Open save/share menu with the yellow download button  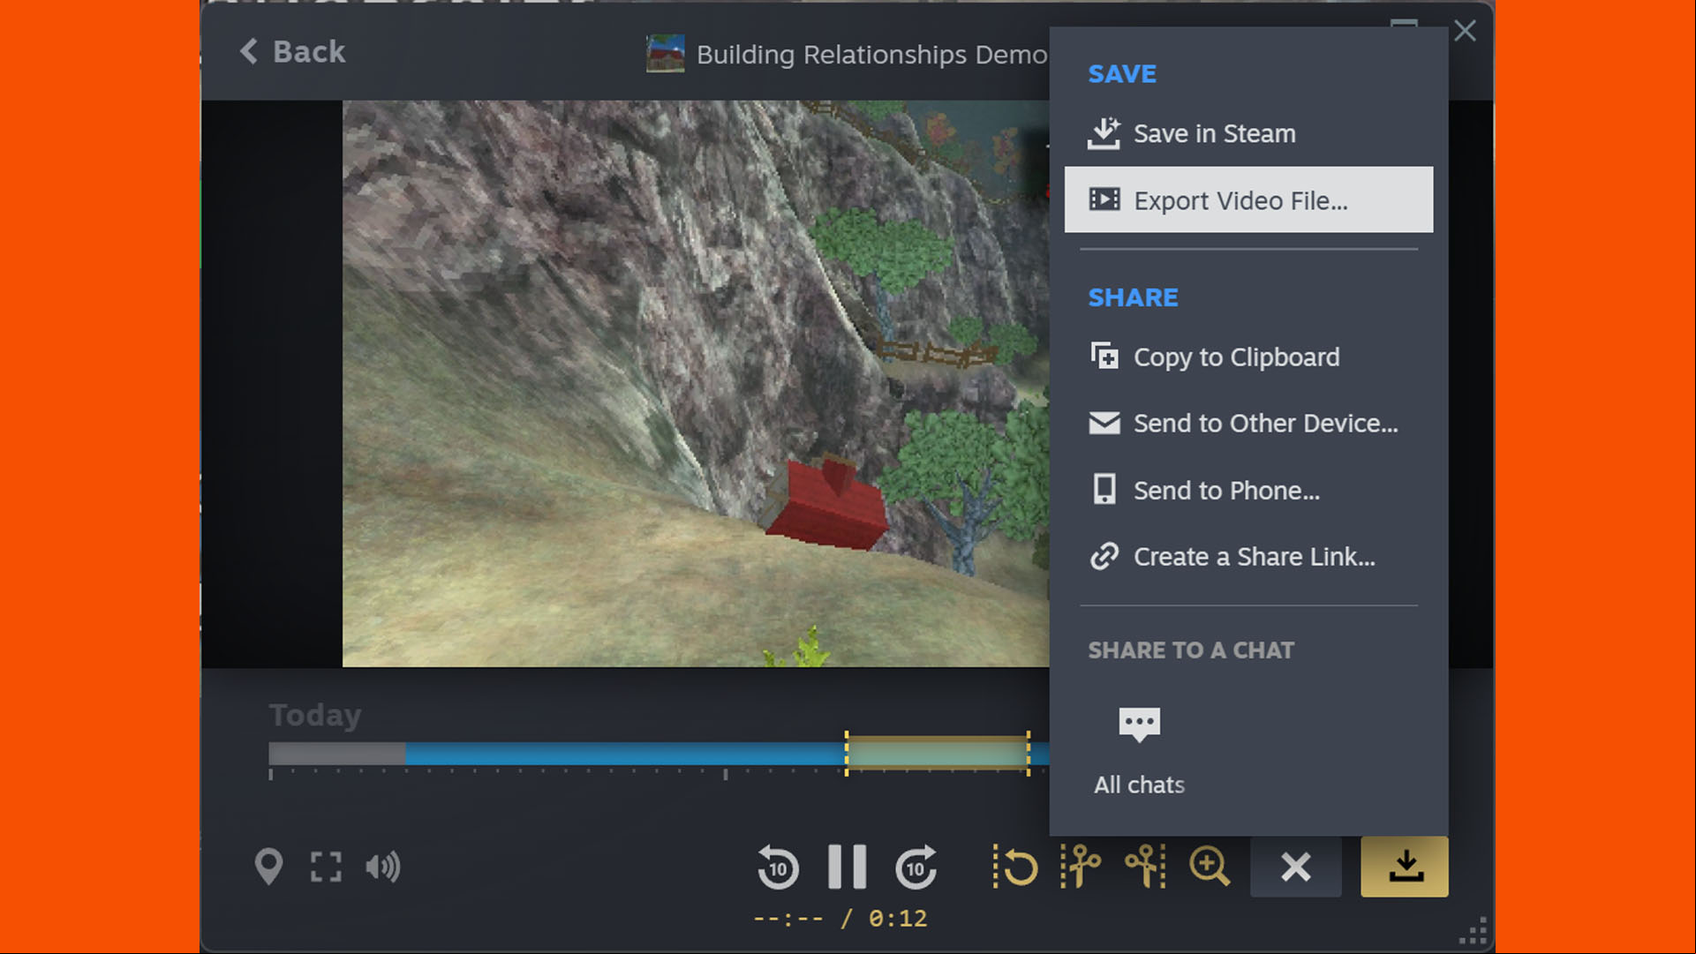pyautogui.click(x=1405, y=867)
